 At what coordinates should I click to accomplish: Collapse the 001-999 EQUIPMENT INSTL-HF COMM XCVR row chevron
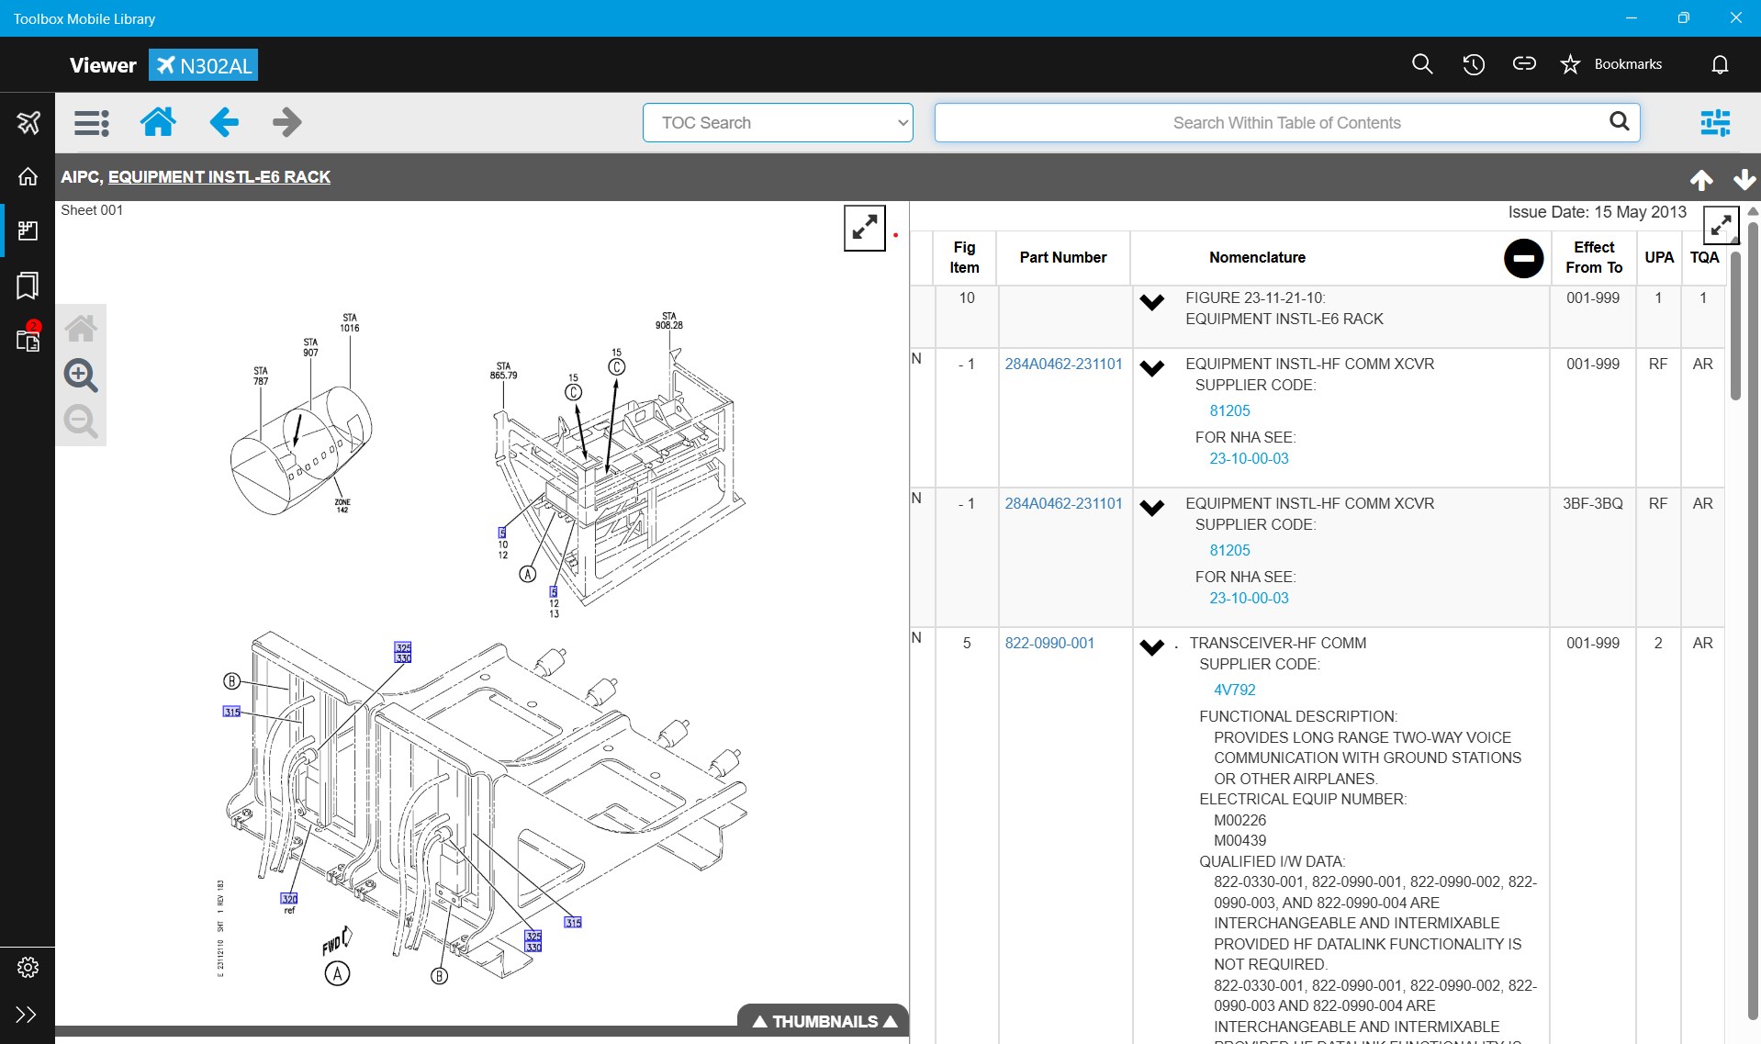[x=1151, y=368]
